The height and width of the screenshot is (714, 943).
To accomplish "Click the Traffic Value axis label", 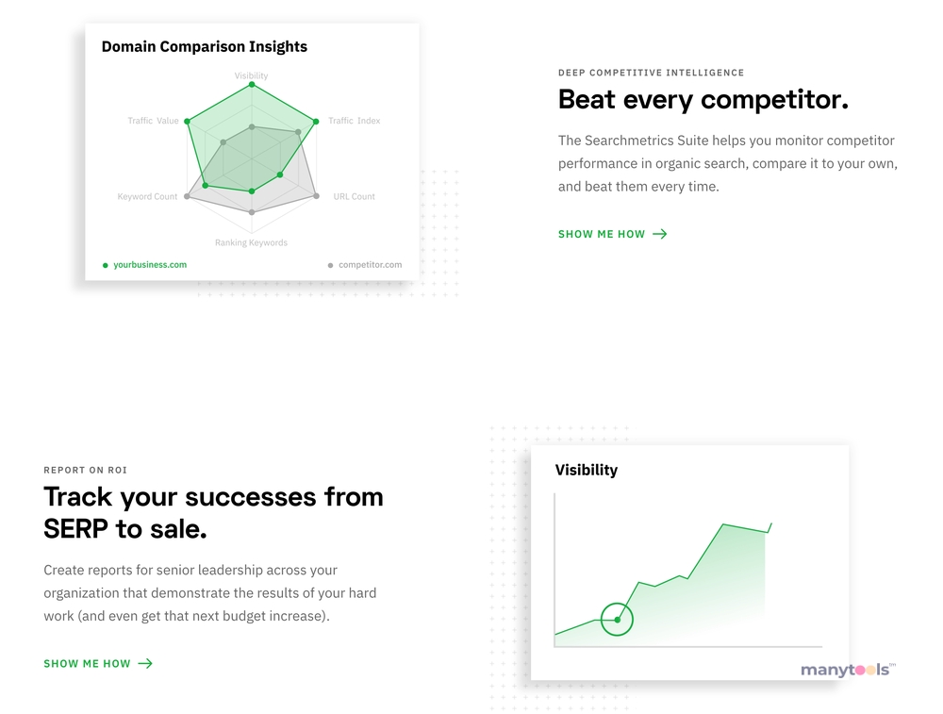I will tap(153, 121).
